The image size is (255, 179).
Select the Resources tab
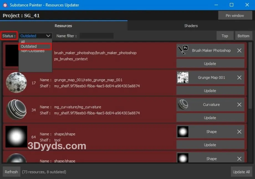[x=63, y=26]
